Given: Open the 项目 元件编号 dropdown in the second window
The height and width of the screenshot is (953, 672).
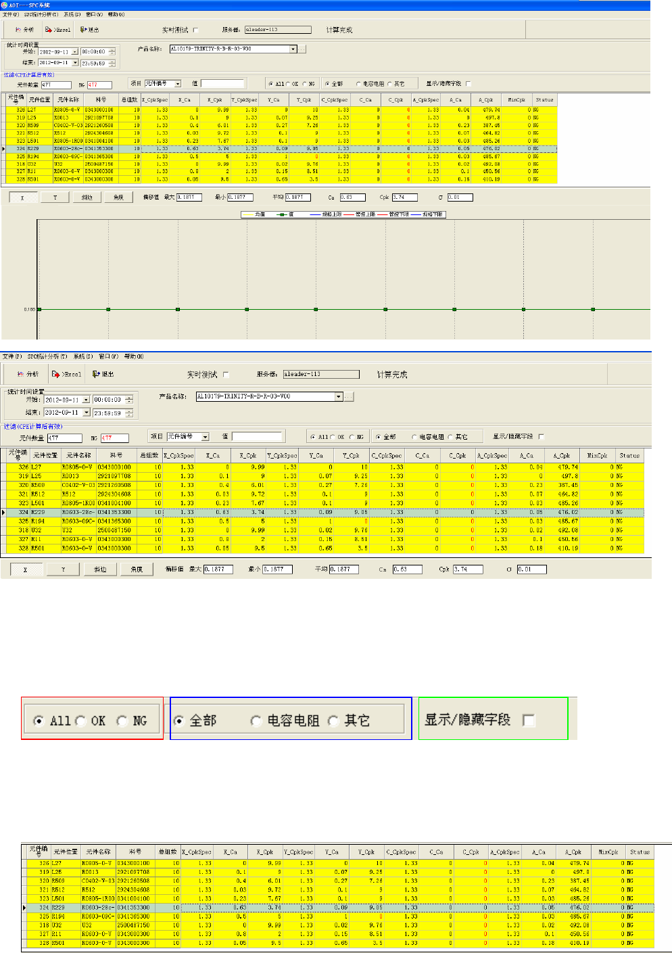Looking at the screenshot, I should click(205, 437).
